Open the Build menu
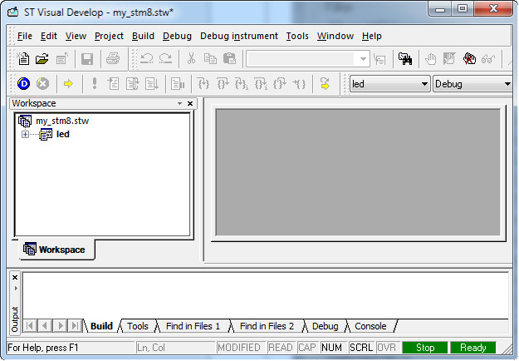The height and width of the screenshot is (361, 519). (x=143, y=36)
